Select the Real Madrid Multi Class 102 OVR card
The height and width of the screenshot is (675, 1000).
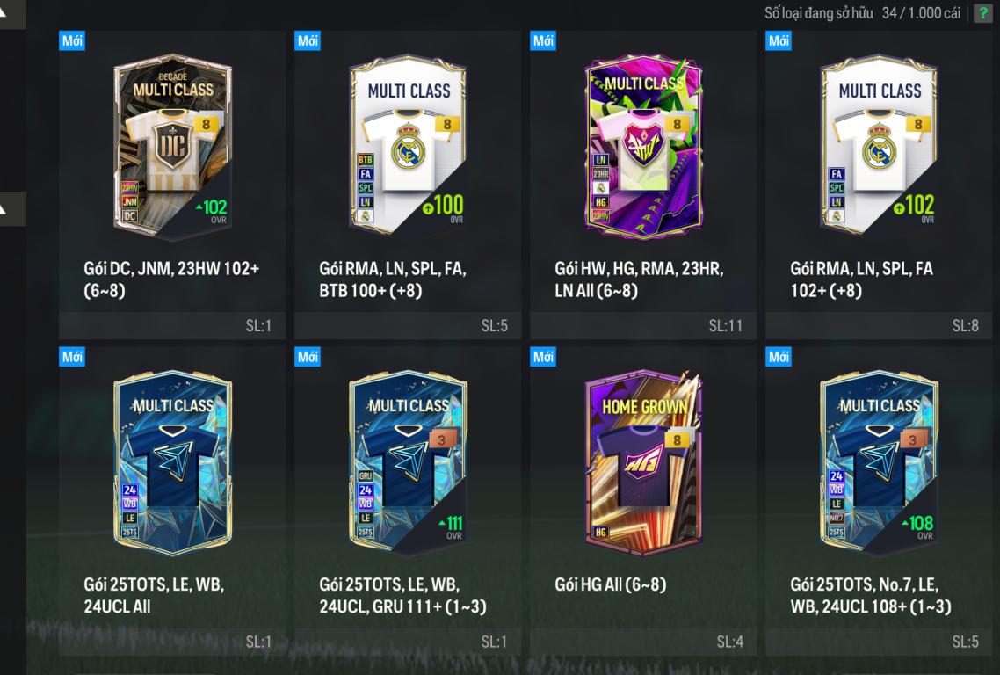pyautogui.click(x=879, y=146)
